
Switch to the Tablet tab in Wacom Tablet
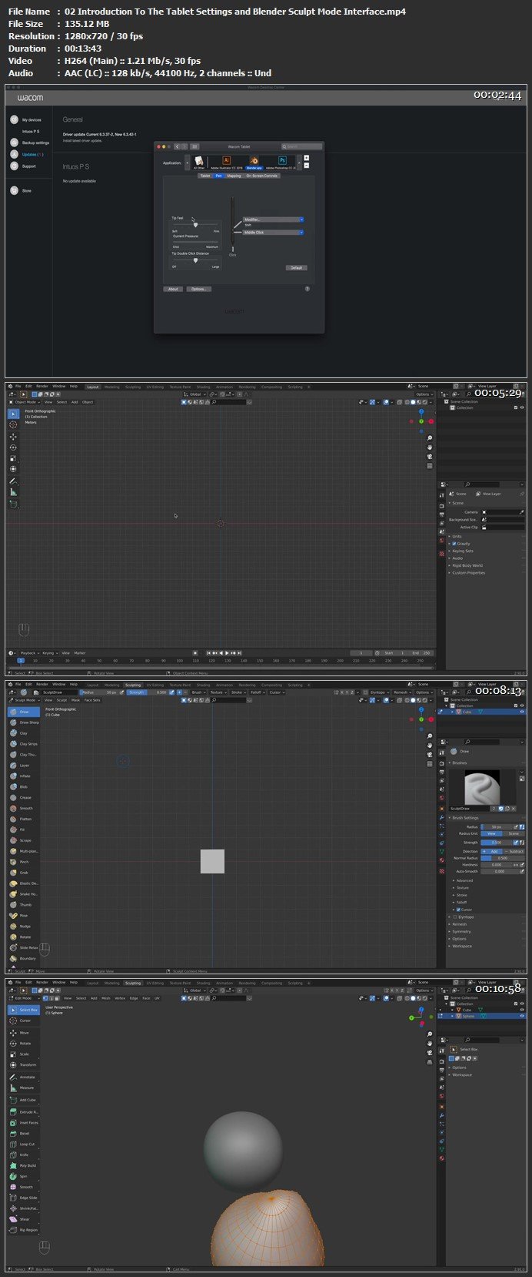pyautogui.click(x=205, y=176)
